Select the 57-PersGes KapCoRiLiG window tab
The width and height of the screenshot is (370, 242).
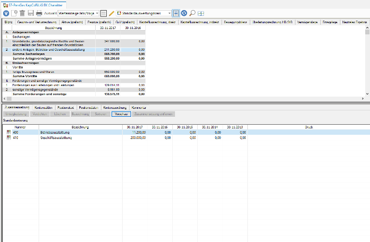[33, 5]
